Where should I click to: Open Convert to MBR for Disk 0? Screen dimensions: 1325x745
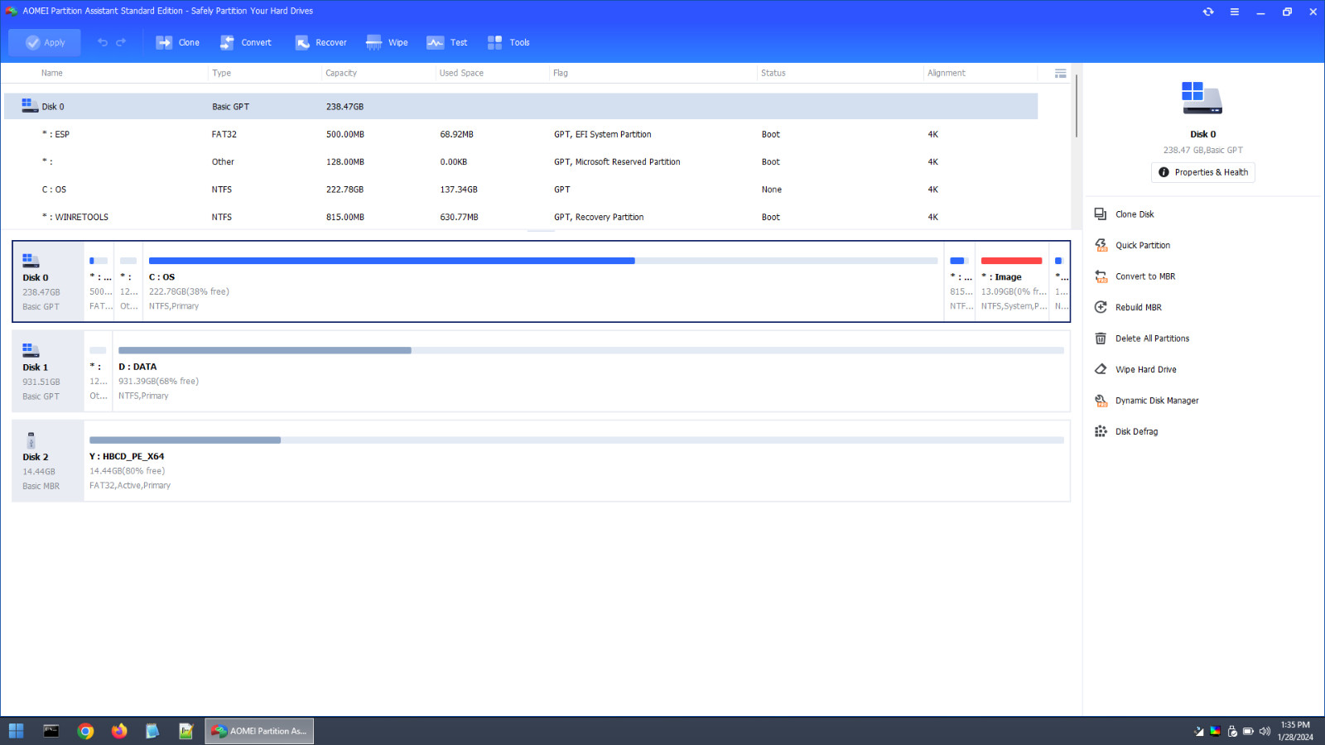click(1144, 276)
